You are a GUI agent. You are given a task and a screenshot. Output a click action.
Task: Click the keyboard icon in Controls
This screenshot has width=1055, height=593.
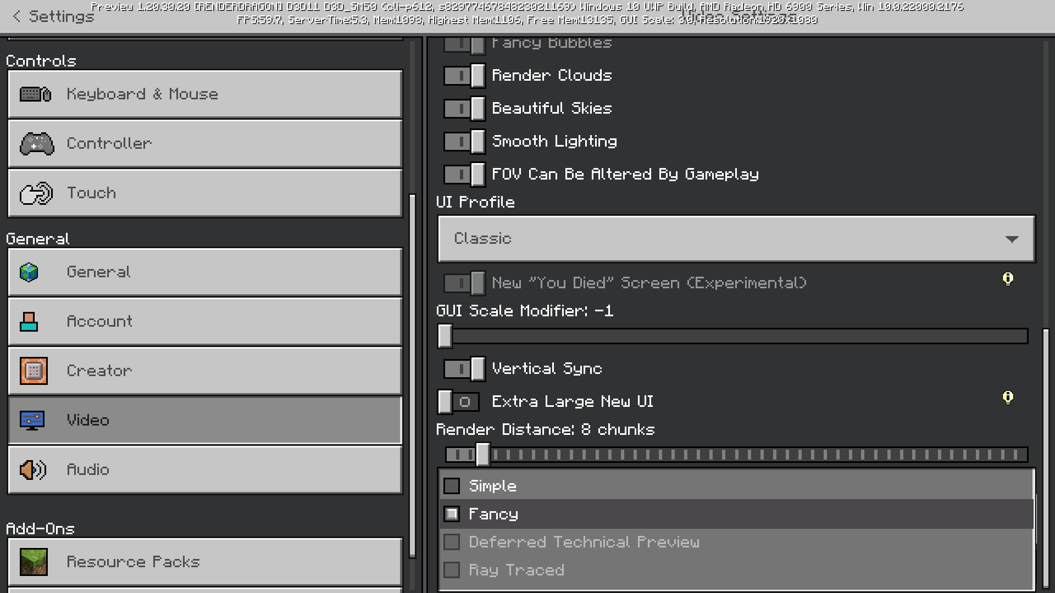[35, 94]
